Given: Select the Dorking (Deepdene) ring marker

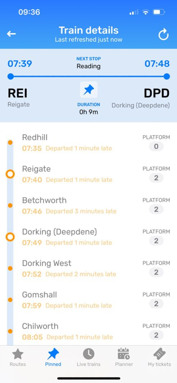Looking at the screenshot, I should pos(10,237).
